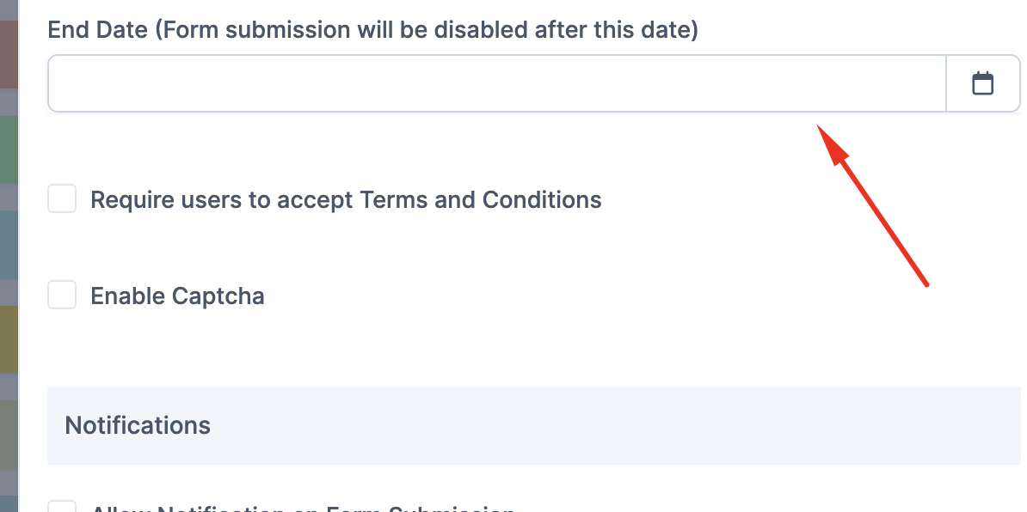
Task: Tick the Enable Captcha checkbox
Action: coord(62,295)
